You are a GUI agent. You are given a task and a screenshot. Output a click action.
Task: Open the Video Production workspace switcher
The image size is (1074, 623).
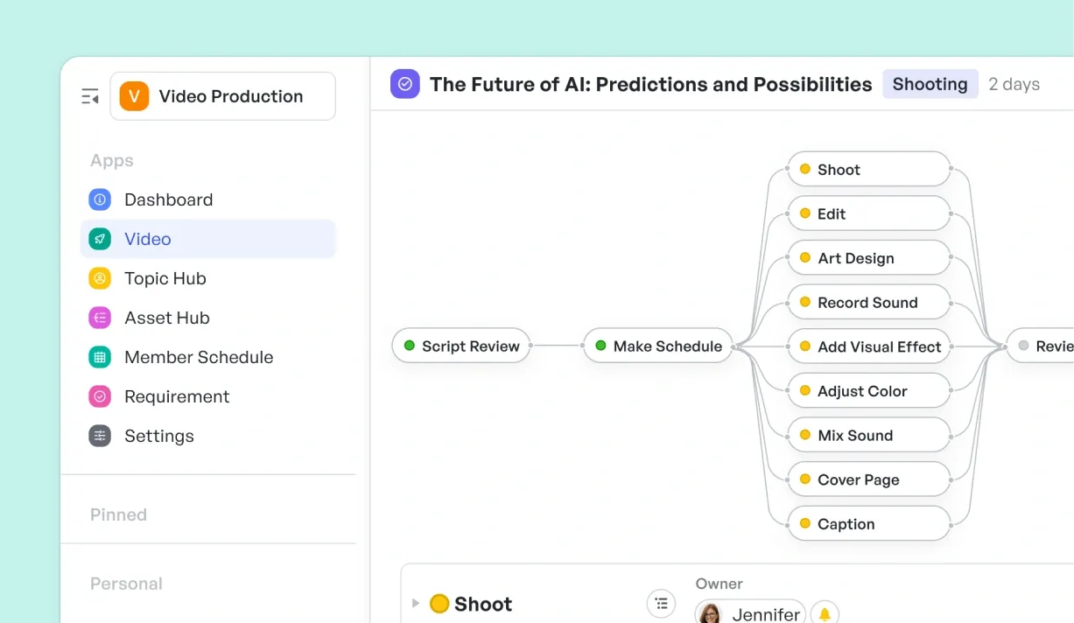coord(222,96)
